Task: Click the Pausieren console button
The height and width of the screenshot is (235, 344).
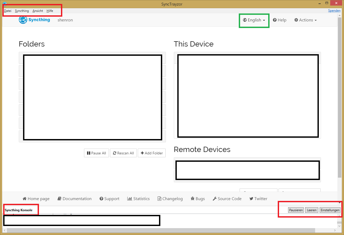Action: tap(296, 210)
